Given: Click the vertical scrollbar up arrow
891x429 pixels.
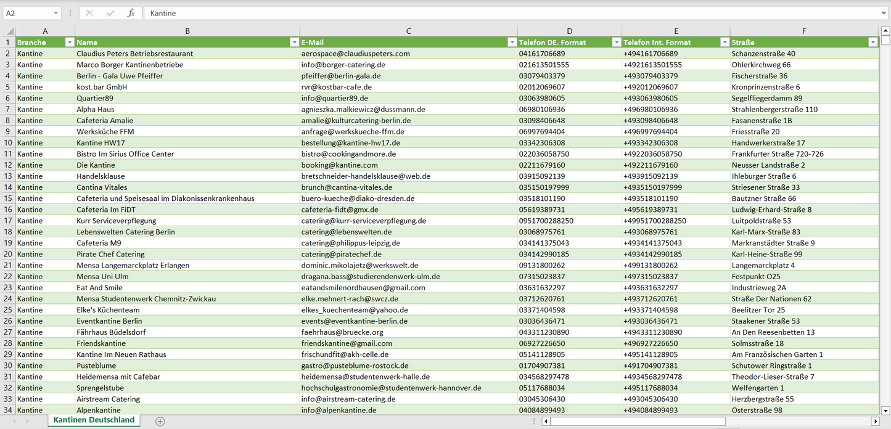Looking at the screenshot, I should tap(885, 31).
